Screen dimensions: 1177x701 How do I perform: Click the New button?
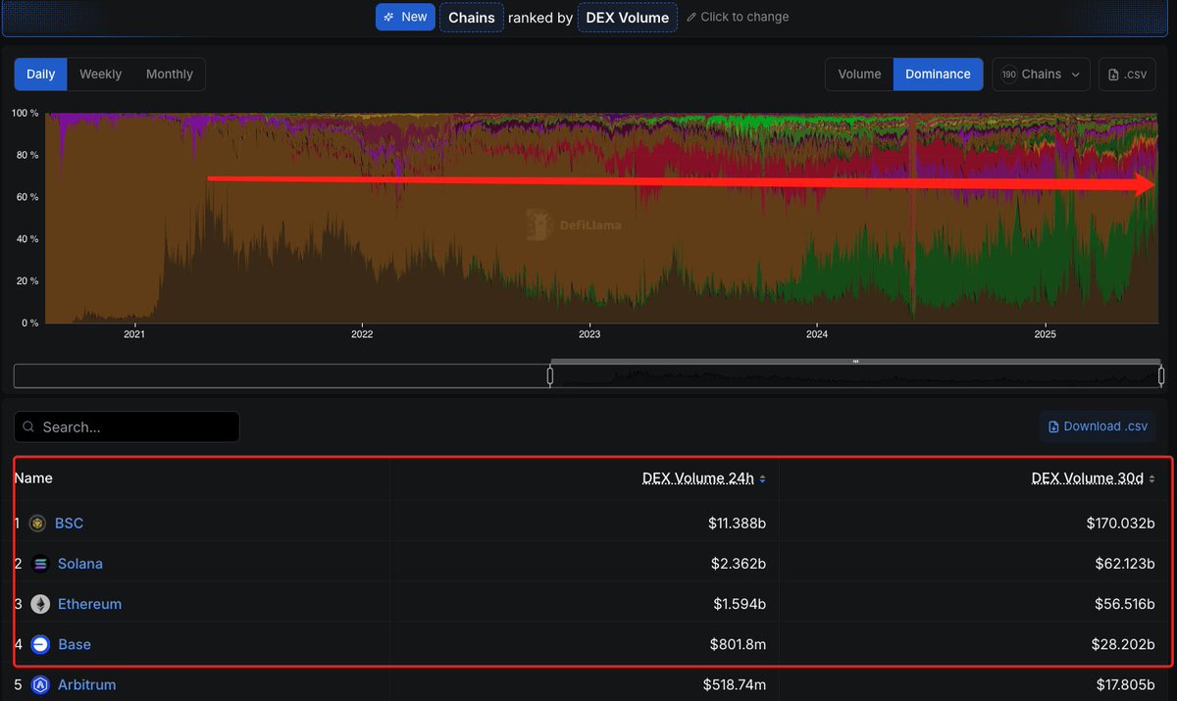click(x=405, y=17)
